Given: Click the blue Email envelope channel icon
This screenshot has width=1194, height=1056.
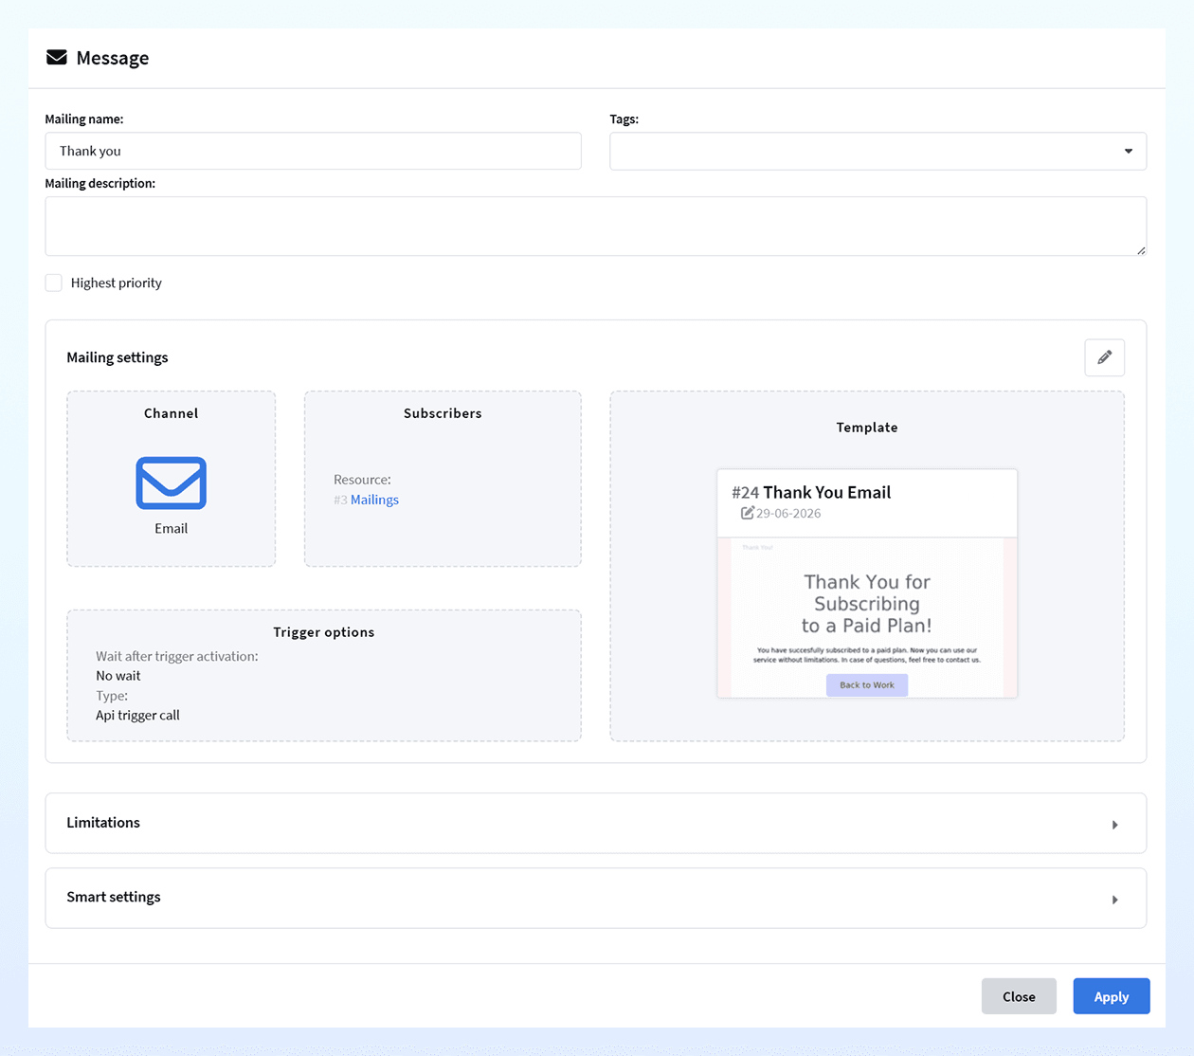Looking at the screenshot, I should pos(172,483).
